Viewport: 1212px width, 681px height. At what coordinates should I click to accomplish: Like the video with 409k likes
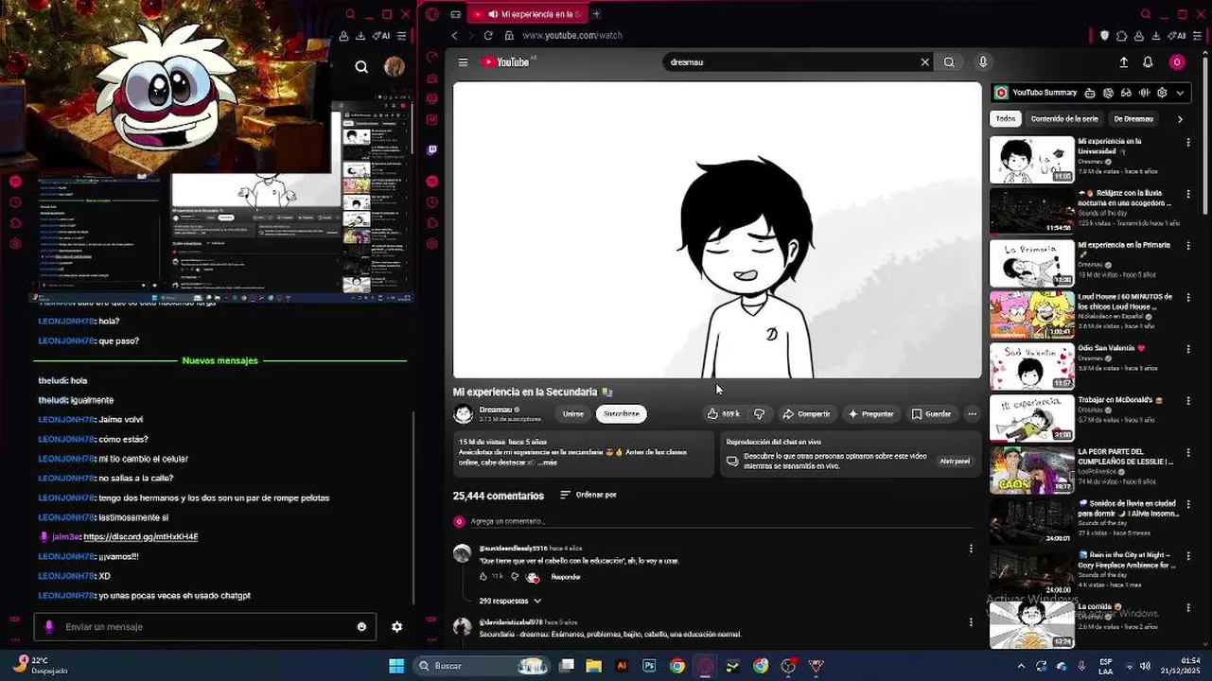(723, 414)
